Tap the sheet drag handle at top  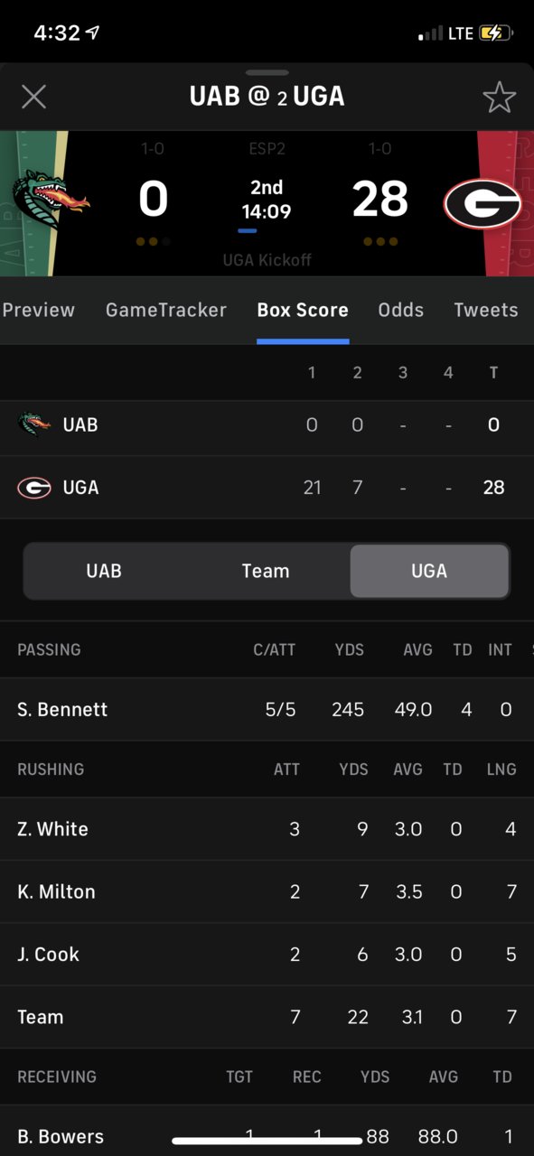click(267, 72)
